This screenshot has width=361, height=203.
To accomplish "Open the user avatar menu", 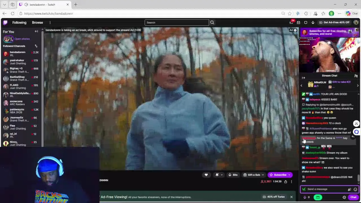I will pyautogui.click(x=356, y=23).
